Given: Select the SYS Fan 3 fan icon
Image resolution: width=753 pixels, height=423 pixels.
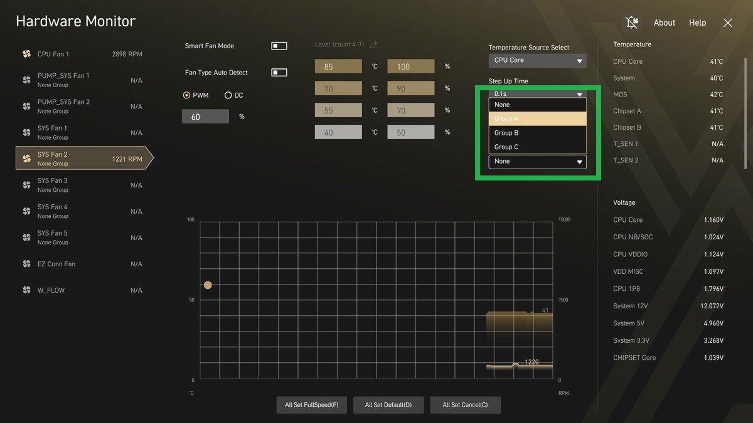Looking at the screenshot, I should [26, 185].
